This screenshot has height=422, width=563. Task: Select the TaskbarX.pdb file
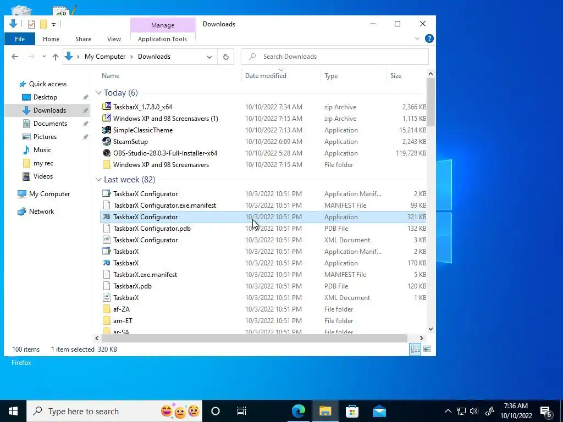click(132, 286)
